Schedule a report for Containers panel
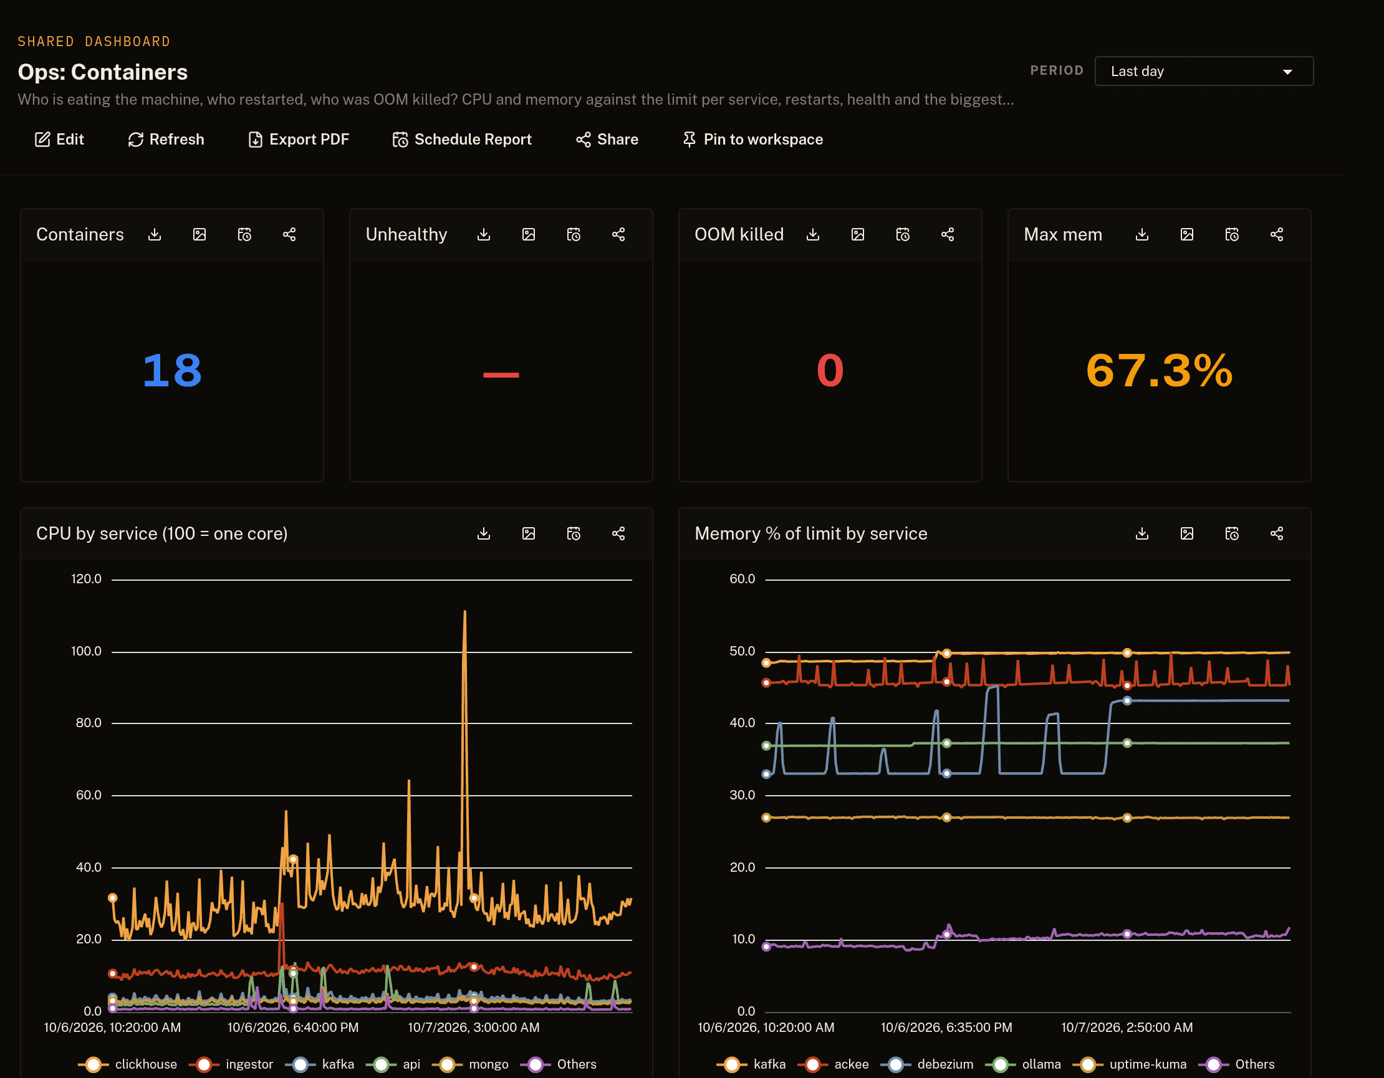 (x=244, y=234)
